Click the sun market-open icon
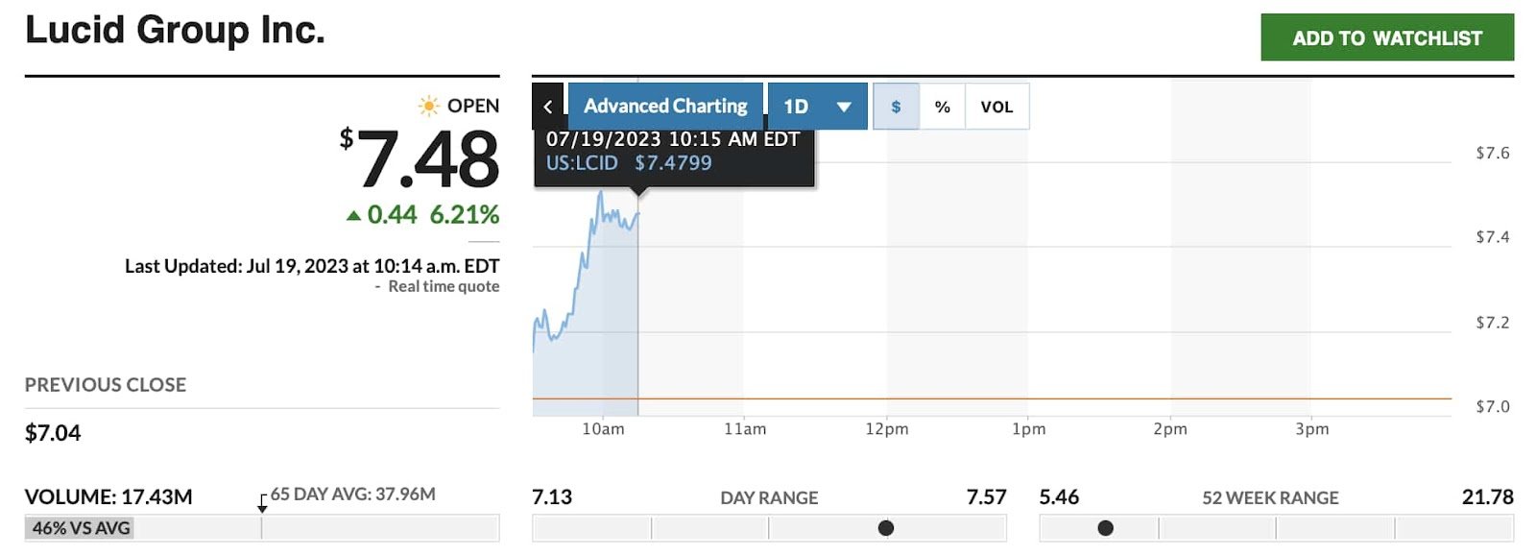This screenshot has width=1536, height=555. 428,105
